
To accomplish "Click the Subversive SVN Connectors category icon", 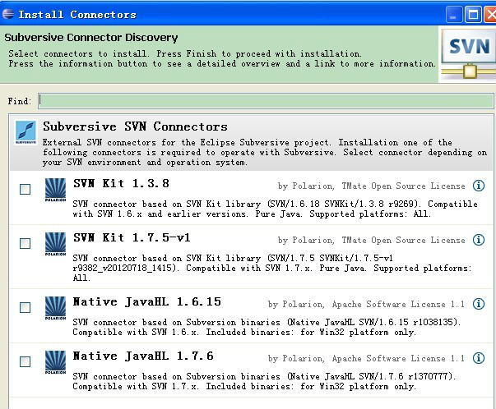I will [x=25, y=132].
